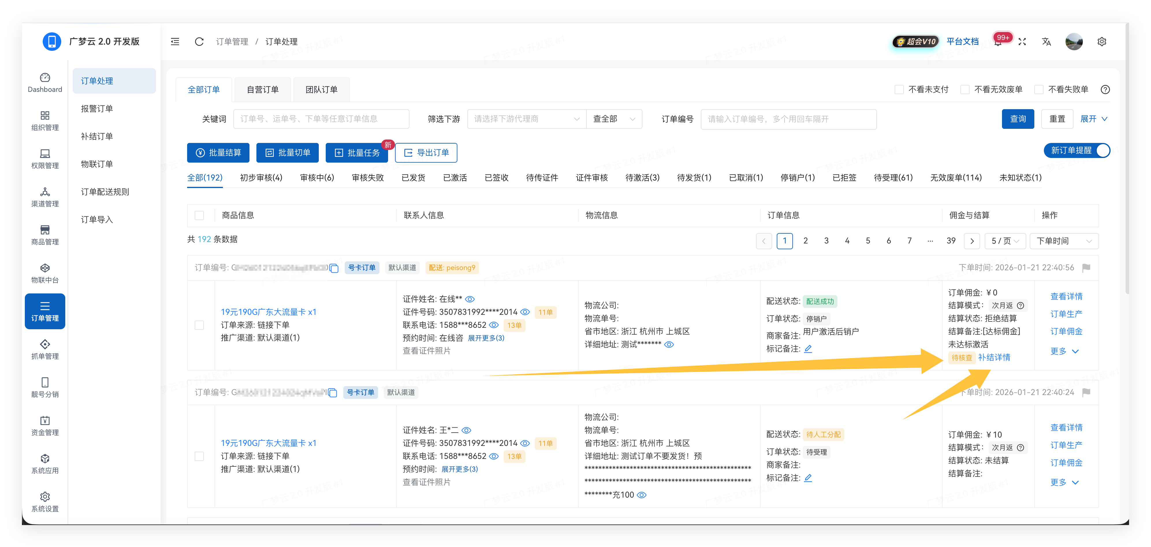Image resolution: width=1151 pixels, height=547 pixels.
Task: Open 物联中台 from the sidebar
Action: pyautogui.click(x=45, y=273)
